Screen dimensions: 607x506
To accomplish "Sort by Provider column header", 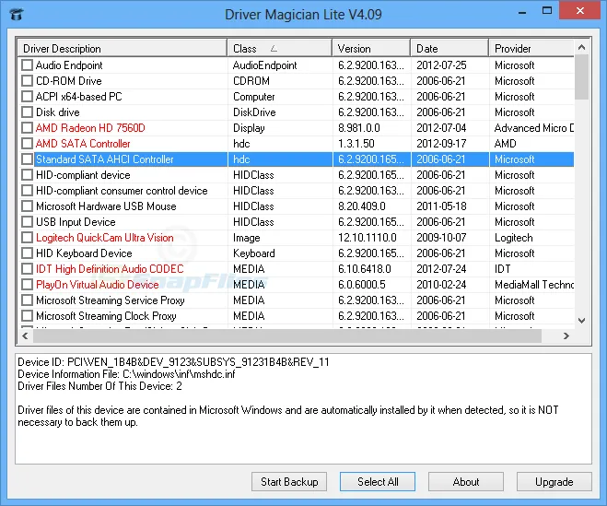I will [x=531, y=49].
